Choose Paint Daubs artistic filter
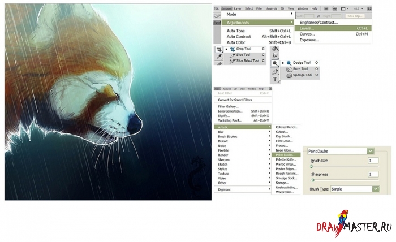Image resolution: width=396 pixels, height=242 pixels. 286,155
